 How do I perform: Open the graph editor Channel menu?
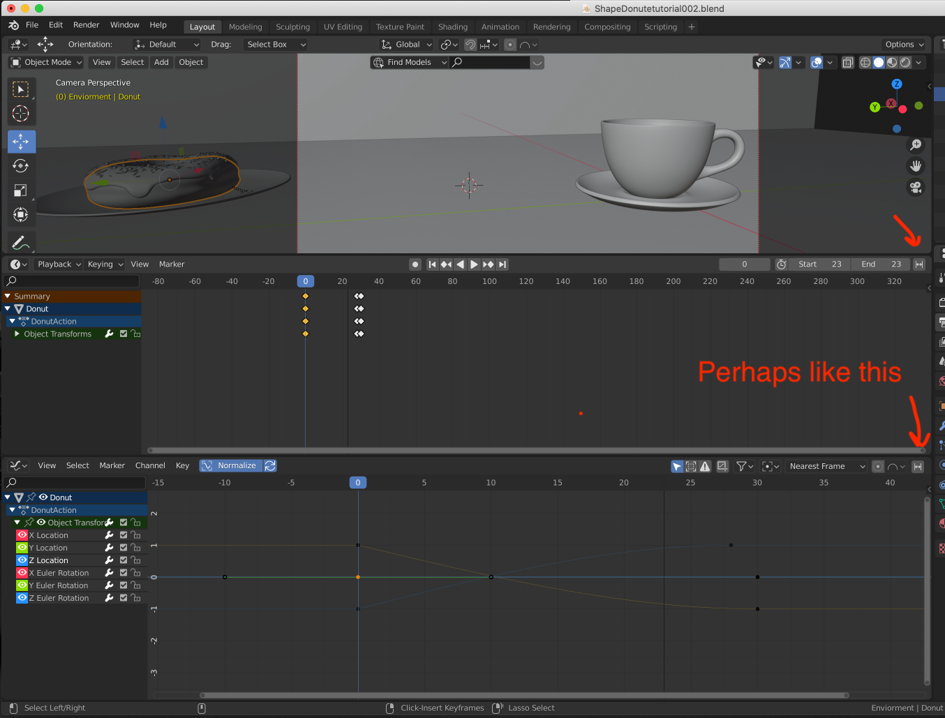(150, 465)
